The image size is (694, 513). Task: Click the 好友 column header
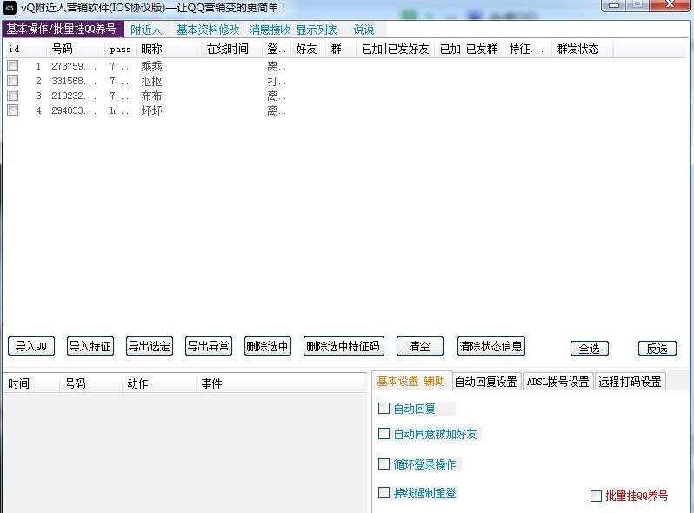tap(308, 49)
